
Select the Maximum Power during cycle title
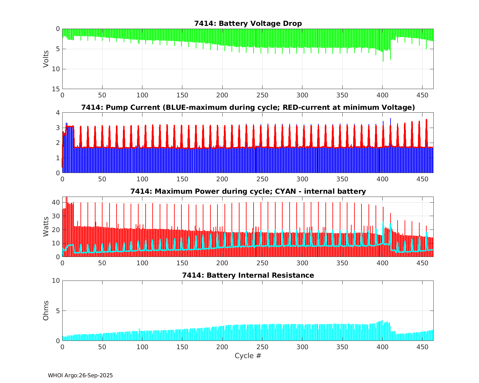[x=248, y=191]
